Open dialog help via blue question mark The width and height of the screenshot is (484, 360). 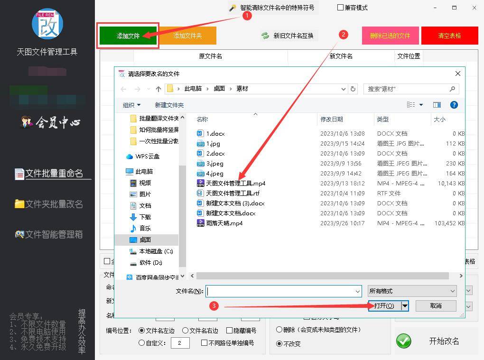(454, 105)
